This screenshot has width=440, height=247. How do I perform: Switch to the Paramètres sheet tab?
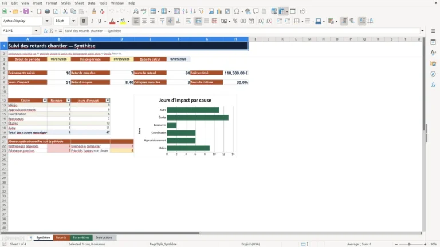tap(81, 237)
